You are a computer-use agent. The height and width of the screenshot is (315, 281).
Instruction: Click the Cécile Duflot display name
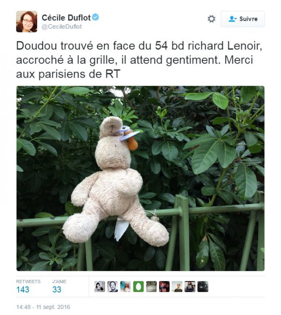66,18
